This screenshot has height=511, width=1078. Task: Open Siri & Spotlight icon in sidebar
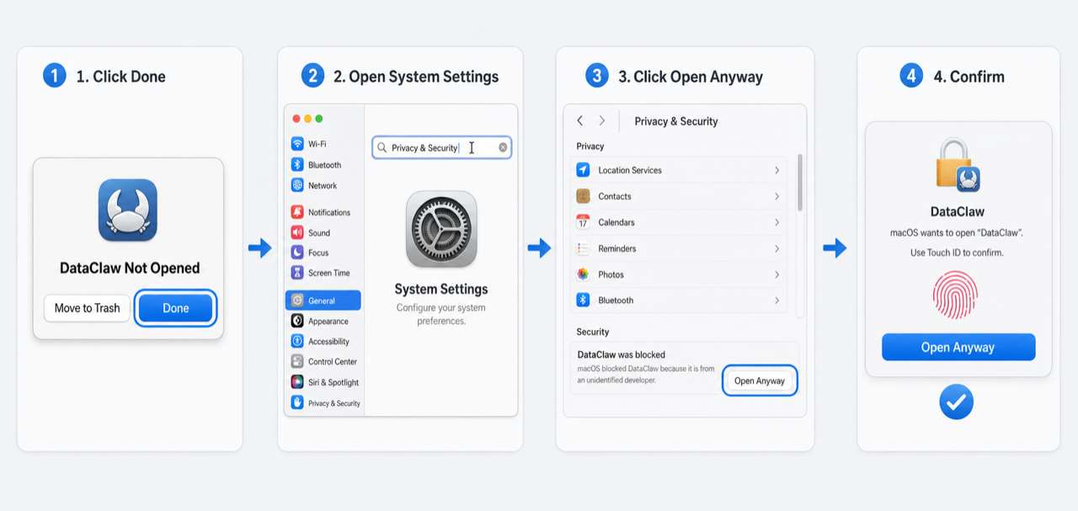[x=297, y=382]
